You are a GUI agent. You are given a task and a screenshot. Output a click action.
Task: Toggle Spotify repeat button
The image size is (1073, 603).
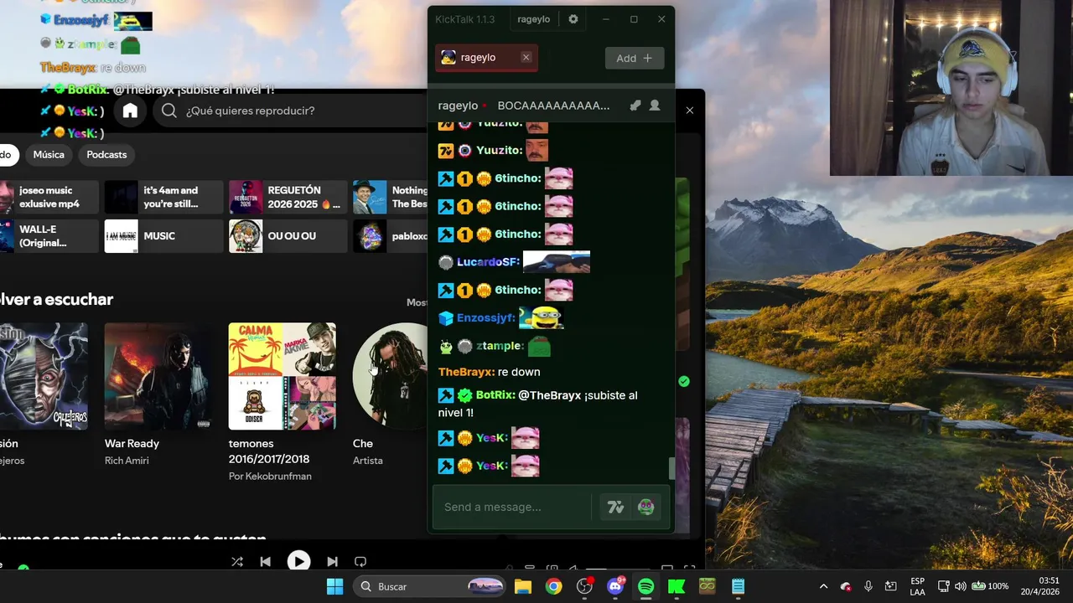click(x=360, y=562)
